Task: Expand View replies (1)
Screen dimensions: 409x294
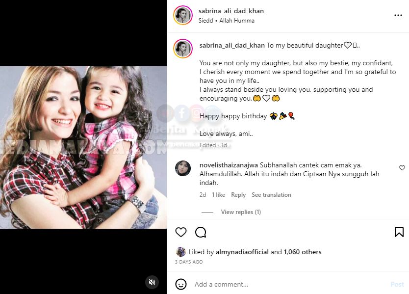Action: tap(241, 212)
